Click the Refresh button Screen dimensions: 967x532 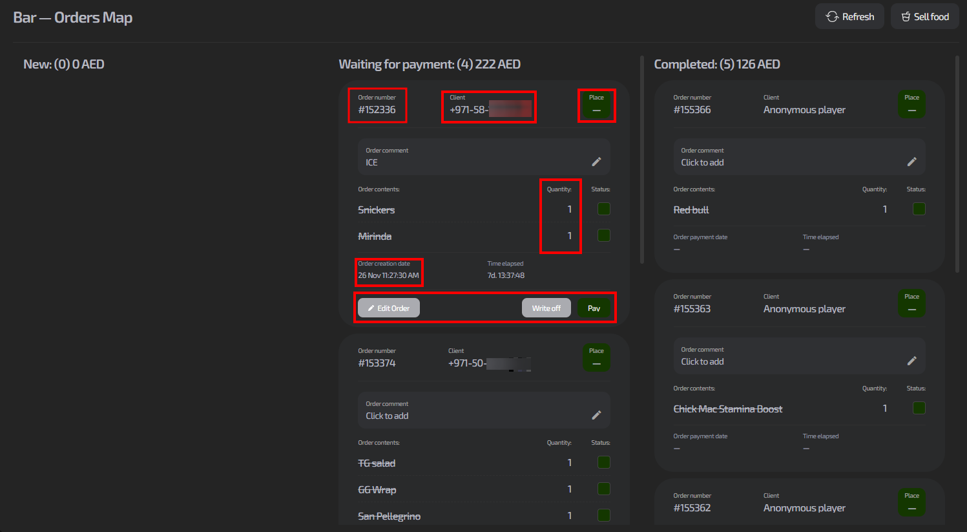point(849,17)
